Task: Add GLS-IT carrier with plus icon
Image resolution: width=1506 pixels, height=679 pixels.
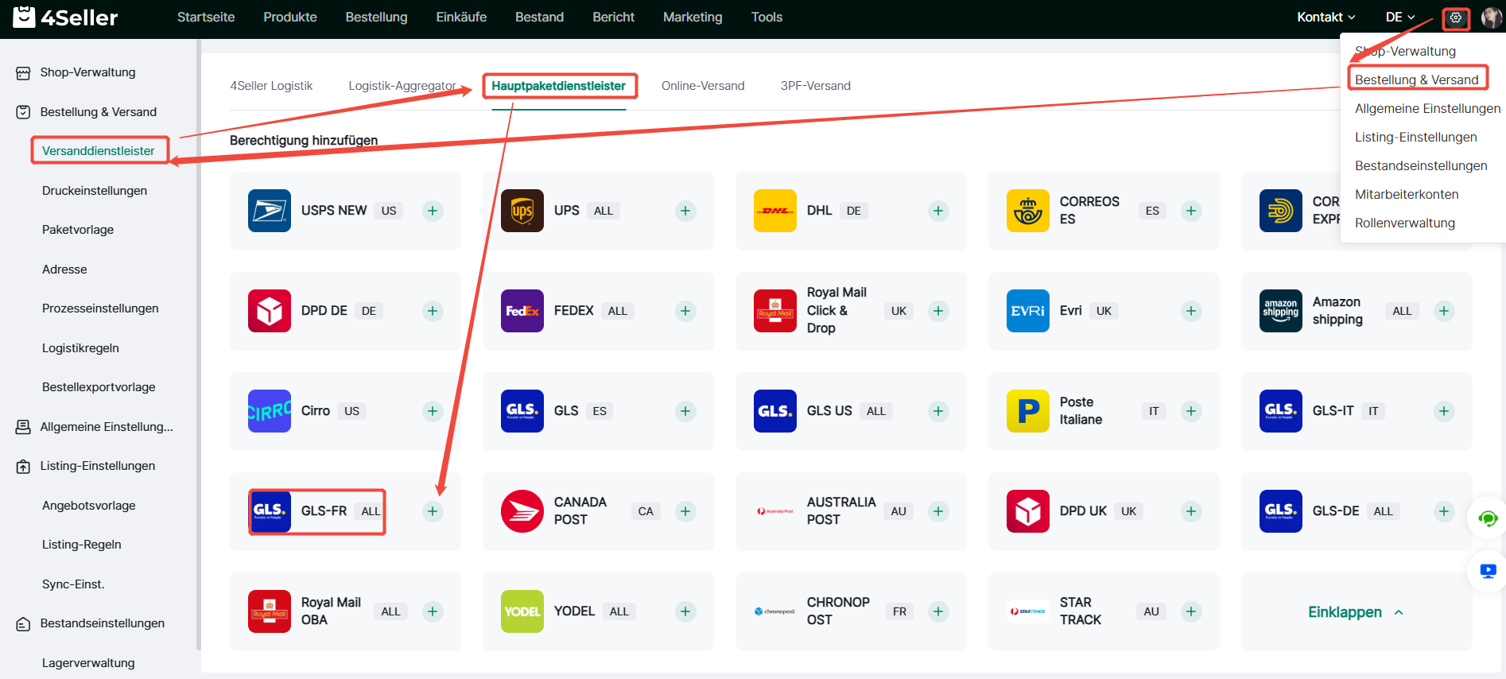Action: [1444, 411]
